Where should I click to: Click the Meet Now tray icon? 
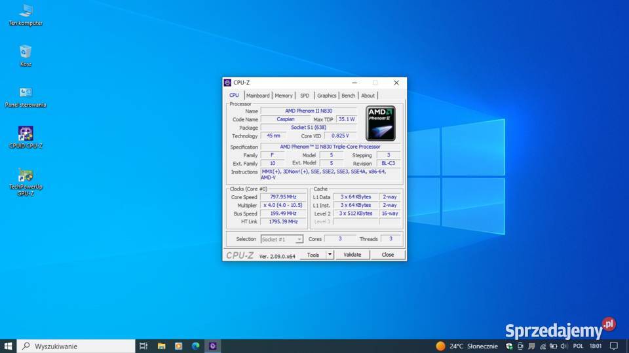520,346
